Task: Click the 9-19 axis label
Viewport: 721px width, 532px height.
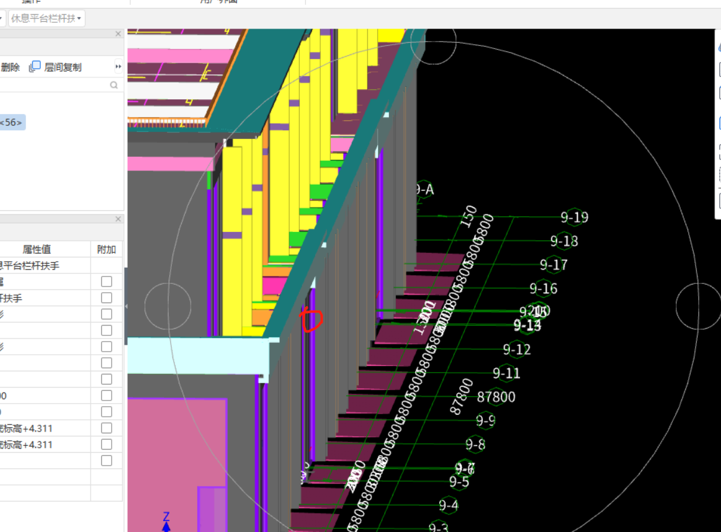Action: (575, 217)
